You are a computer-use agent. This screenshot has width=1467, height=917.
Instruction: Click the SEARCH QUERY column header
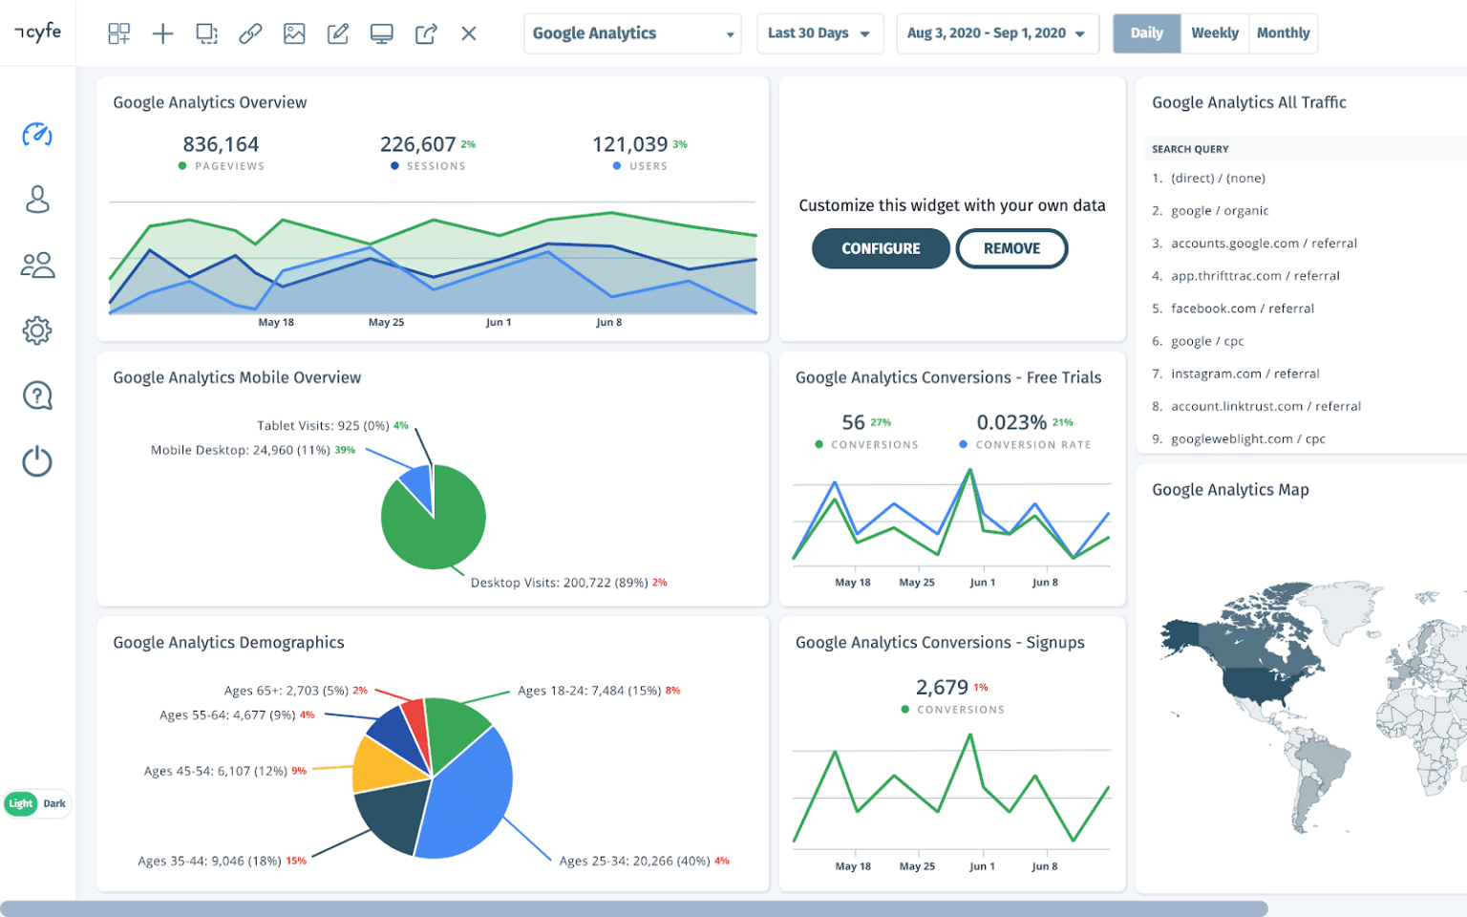(x=1190, y=149)
